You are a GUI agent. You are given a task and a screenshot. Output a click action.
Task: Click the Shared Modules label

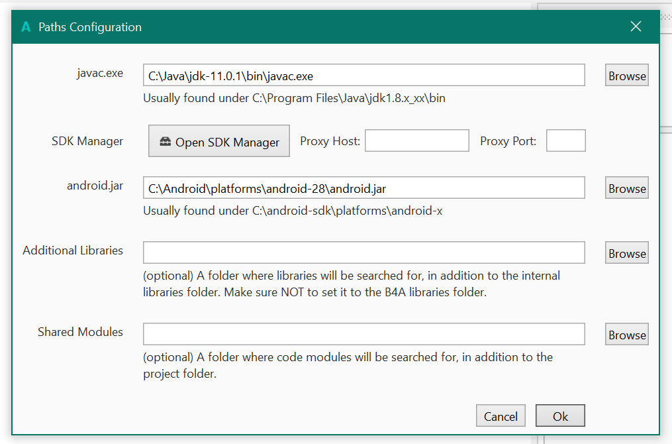pyautogui.click(x=80, y=332)
